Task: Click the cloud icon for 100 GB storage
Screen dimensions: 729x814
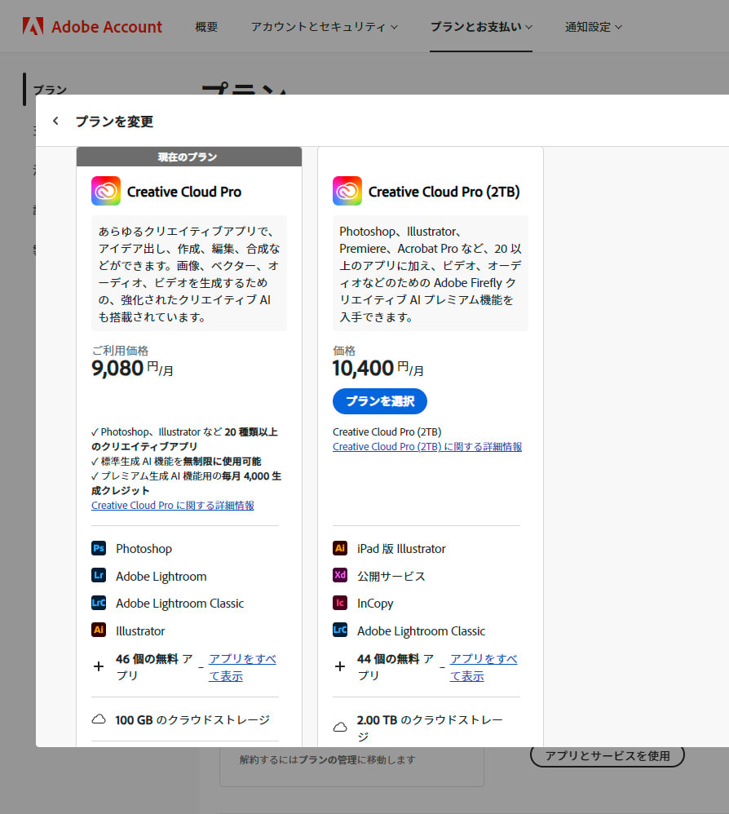Action: [99, 719]
